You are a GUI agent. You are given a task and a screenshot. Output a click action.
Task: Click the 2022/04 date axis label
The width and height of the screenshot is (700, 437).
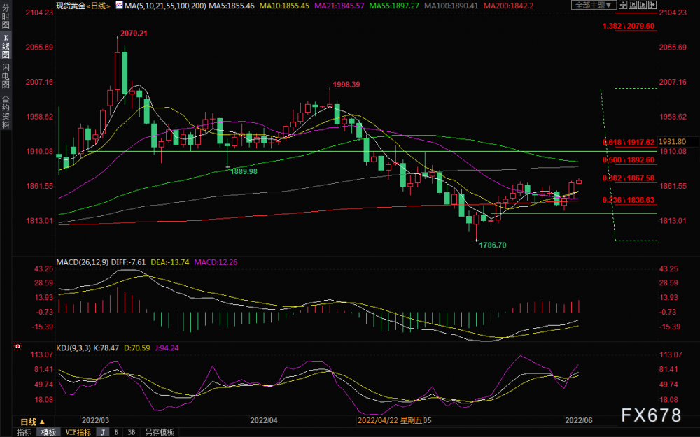(x=264, y=420)
